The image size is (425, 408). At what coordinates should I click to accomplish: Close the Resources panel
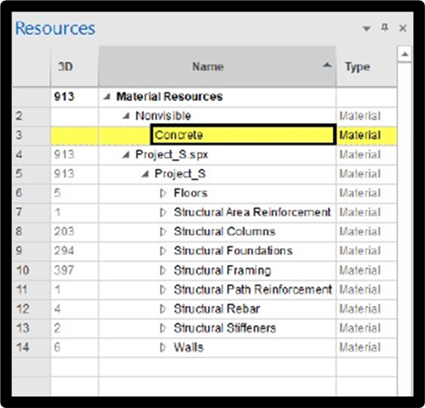(403, 28)
